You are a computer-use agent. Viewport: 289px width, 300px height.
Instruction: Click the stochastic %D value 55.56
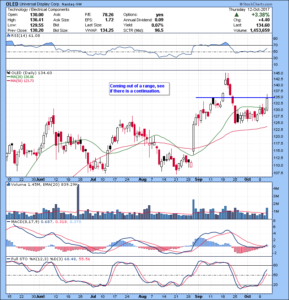(84, 259)
